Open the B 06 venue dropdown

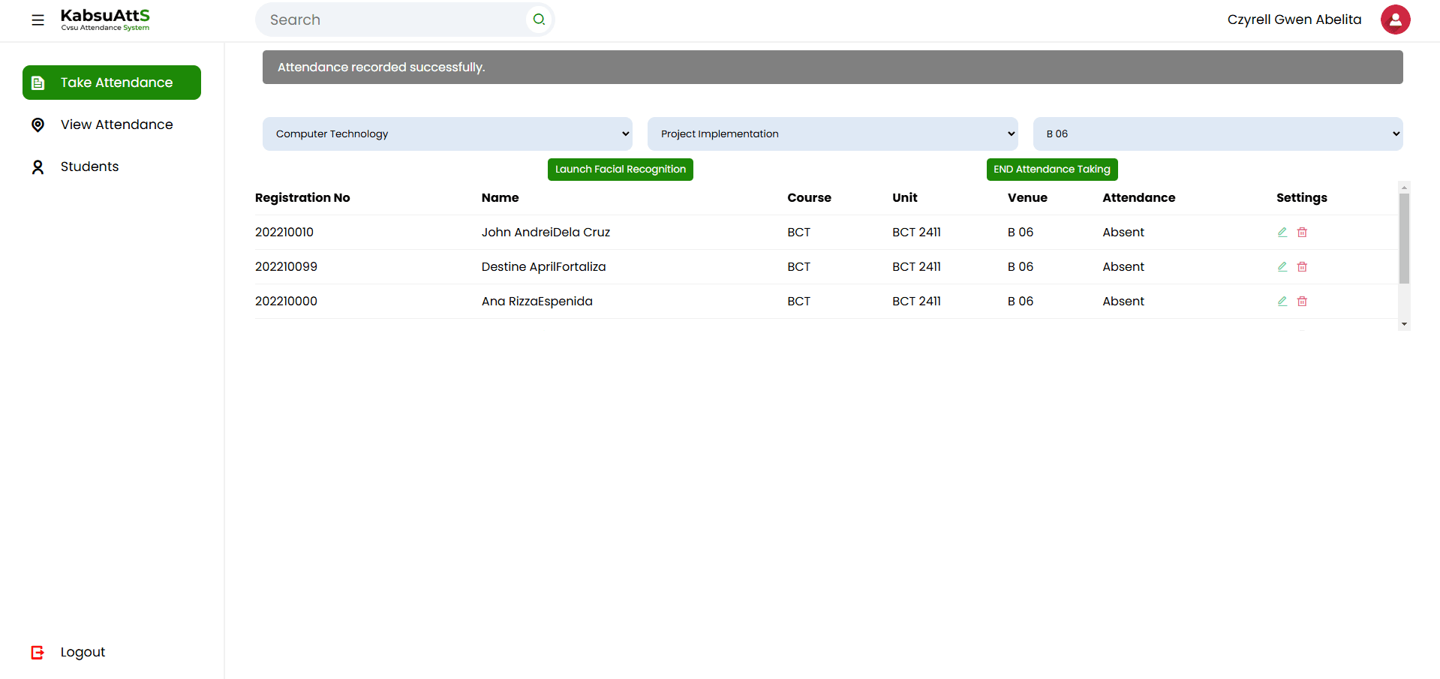(1217, 134)
